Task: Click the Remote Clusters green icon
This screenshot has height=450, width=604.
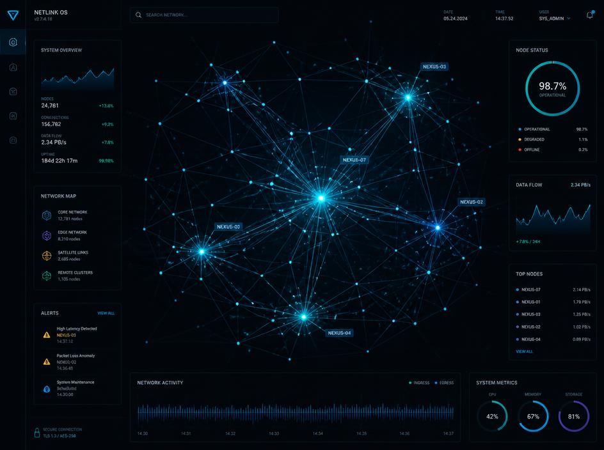Action: coord(47,275)
